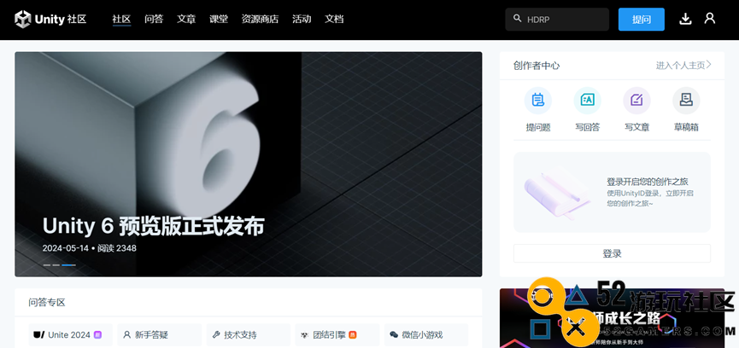Click the blue 提问 button
This screenshot has width=739, height=348.
pyautogui.click(x=642, y=20)
